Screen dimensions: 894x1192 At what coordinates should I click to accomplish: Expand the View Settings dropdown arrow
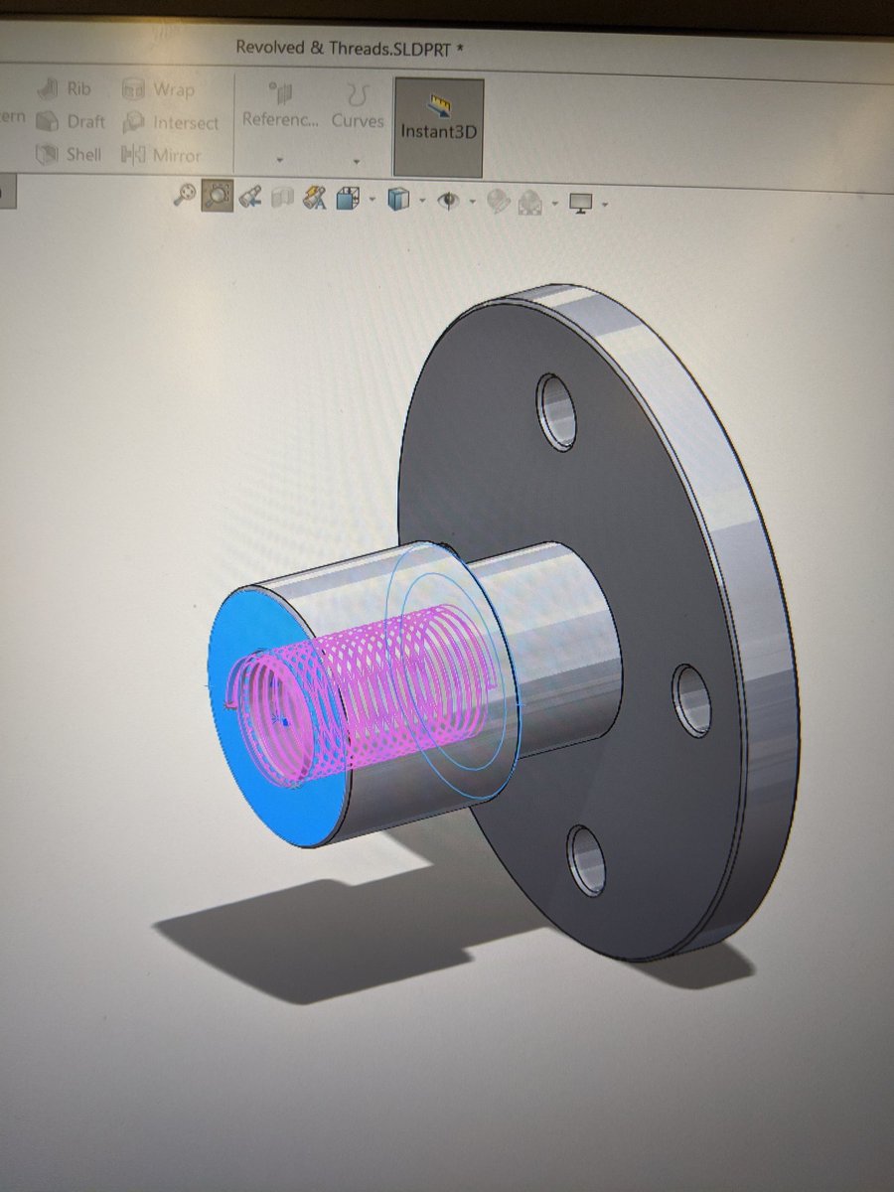(x=604, y=206)
